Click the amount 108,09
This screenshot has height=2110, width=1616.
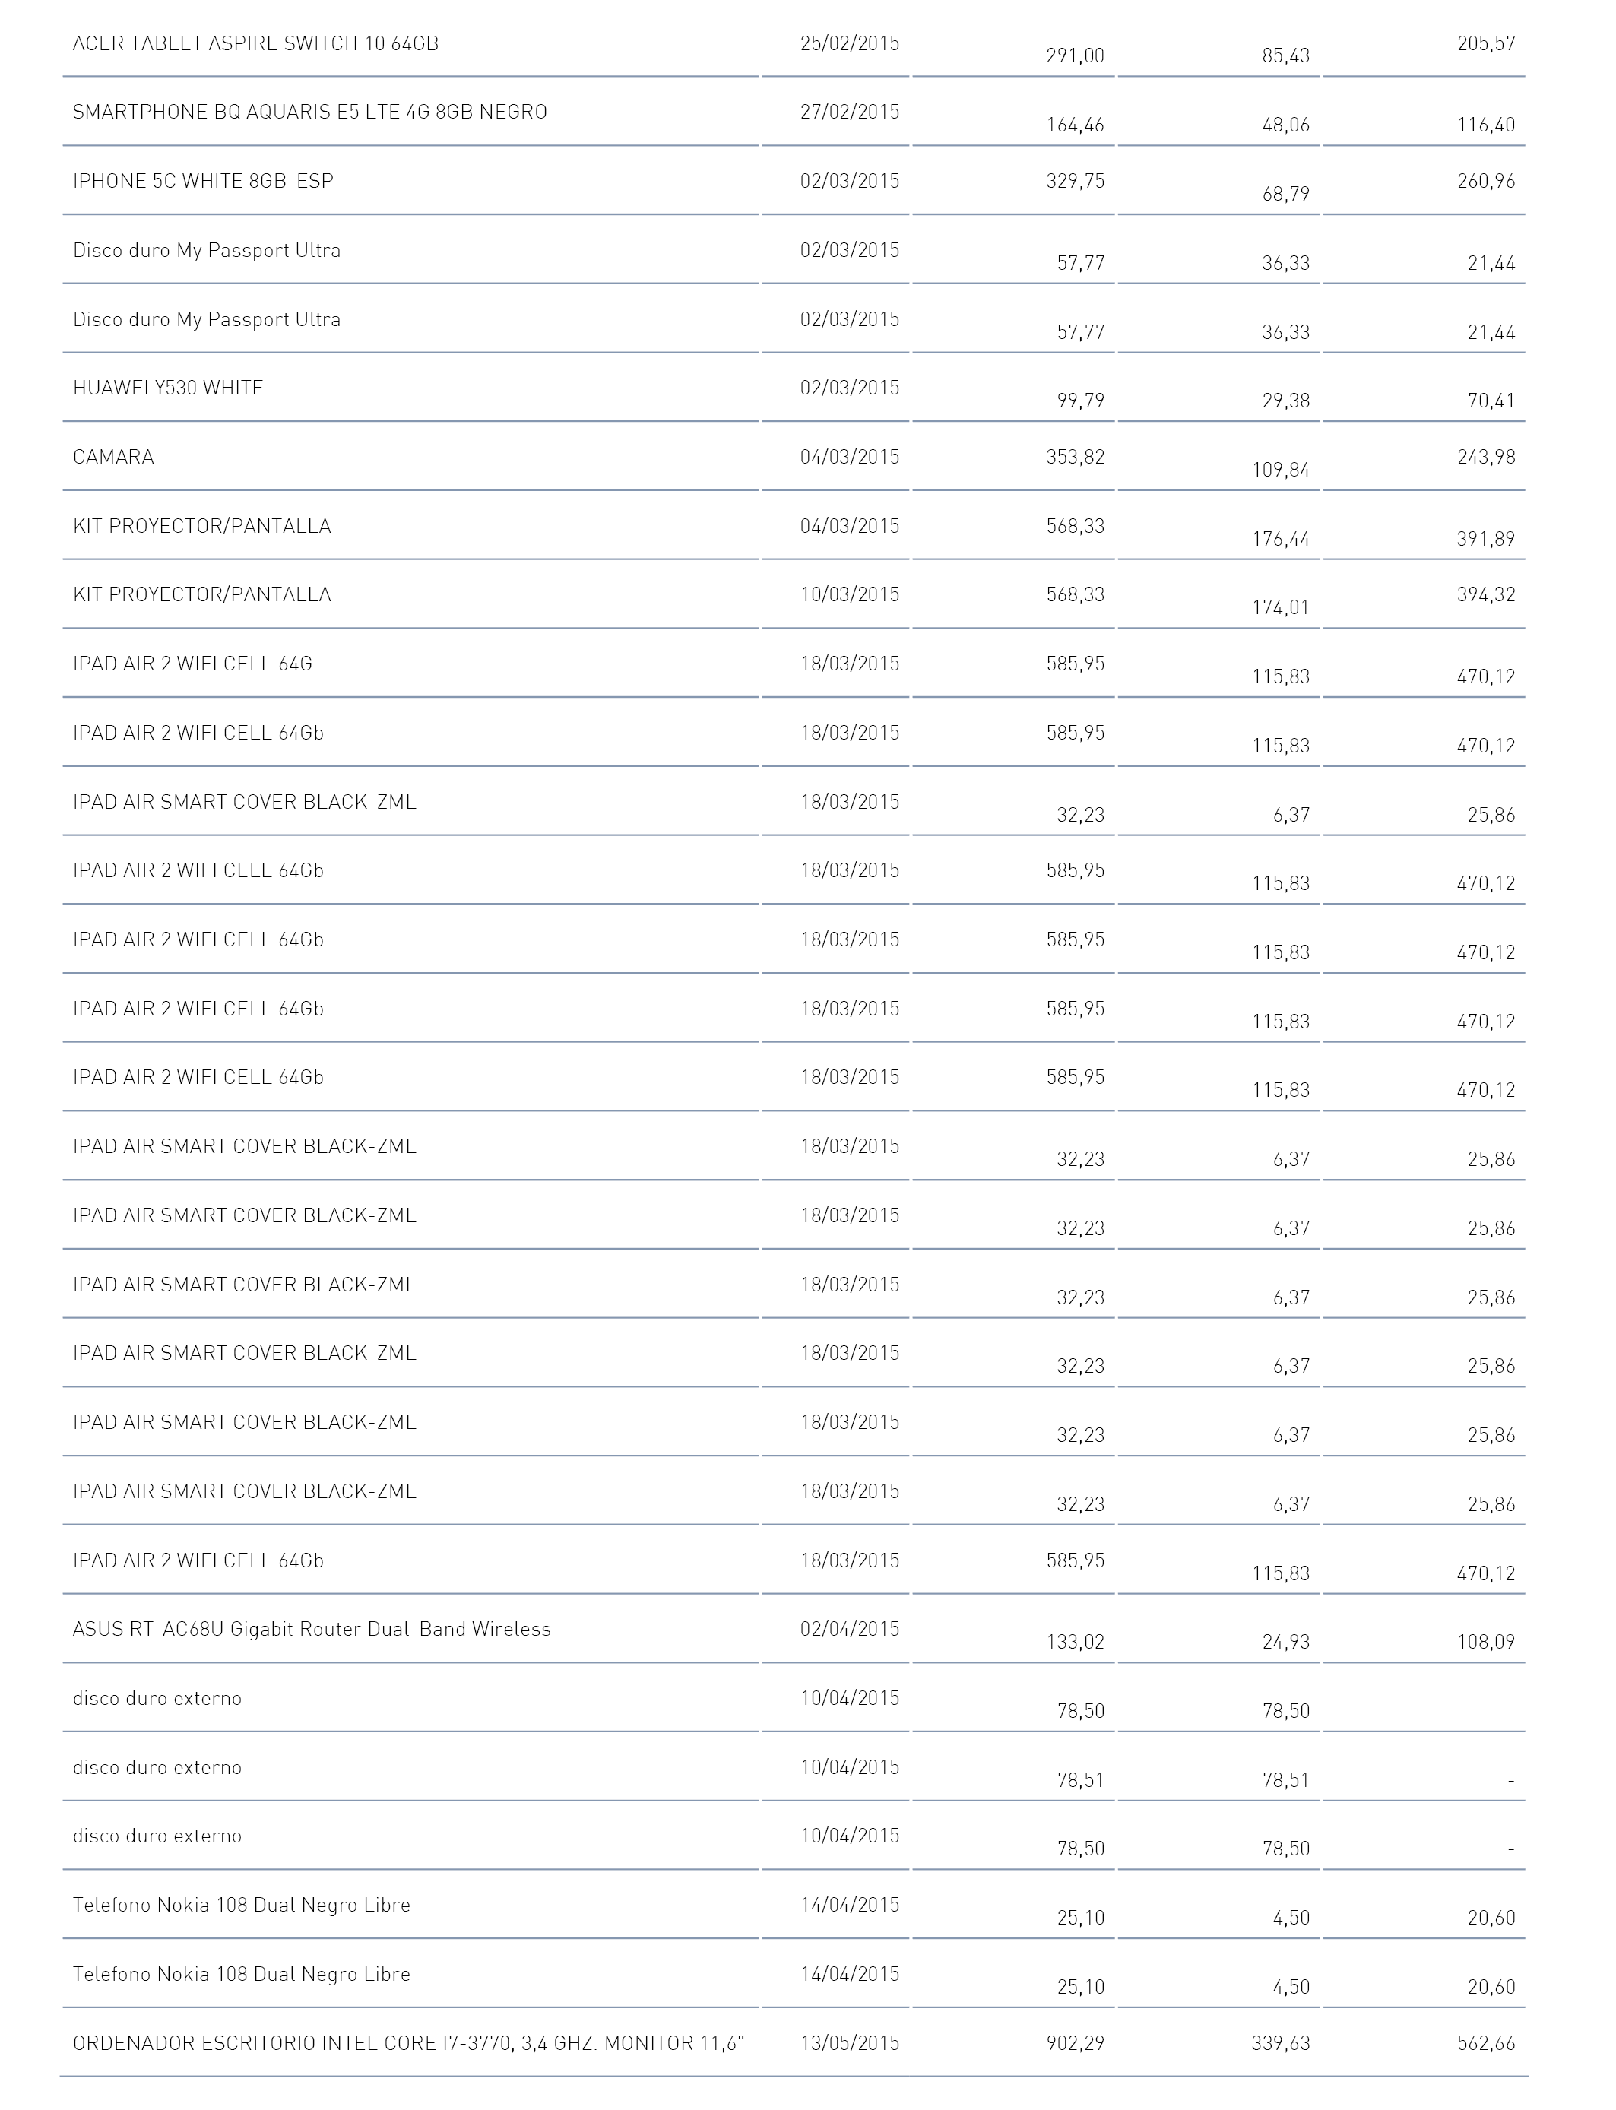[x=1486, y=1643]
